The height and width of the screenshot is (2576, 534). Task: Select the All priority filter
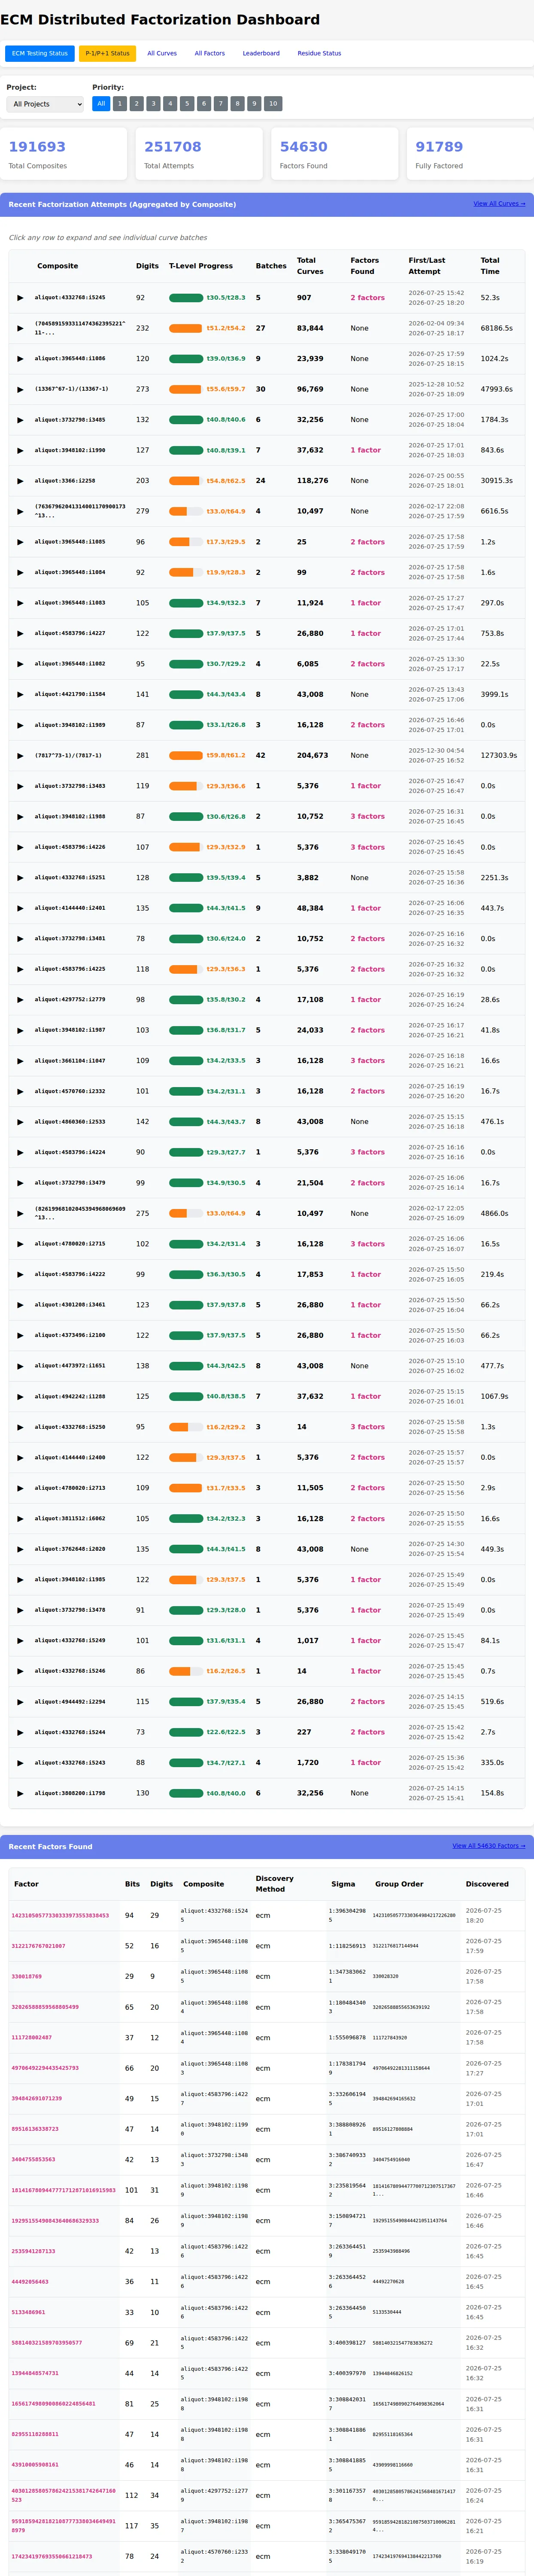pyautogui.click(x=101, y=104)
